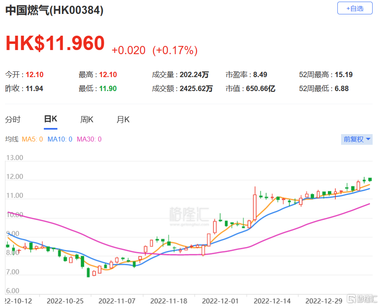Click the 市值 value 650.66亿
The height and width of the screenshot is (306, 380).
pyautogui.click(x=261, y=89)
